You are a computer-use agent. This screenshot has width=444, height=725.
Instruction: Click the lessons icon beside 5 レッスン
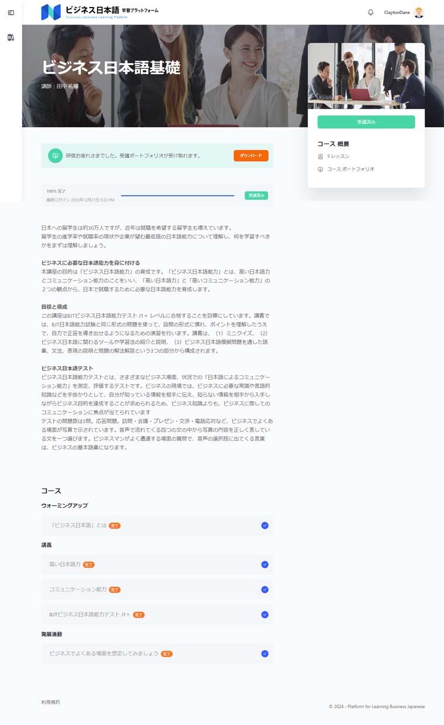(320, 157)
